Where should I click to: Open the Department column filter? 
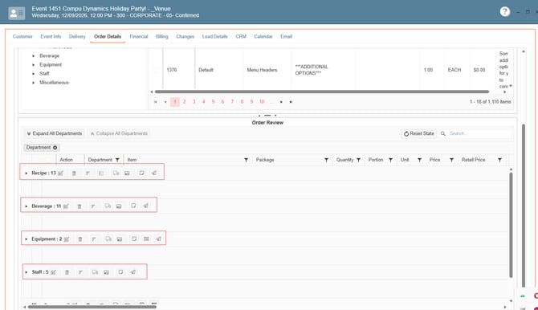117,160
